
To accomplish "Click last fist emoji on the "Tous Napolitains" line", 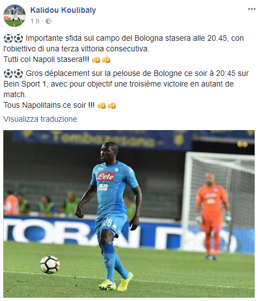I will [x=112, y=106].
